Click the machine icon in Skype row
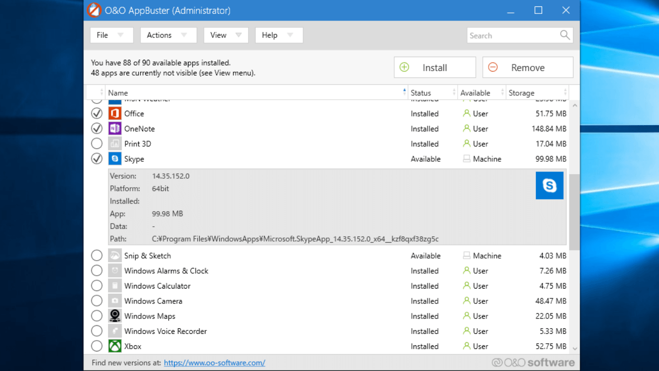Viewport: 659px width, 371px height. 466,159
